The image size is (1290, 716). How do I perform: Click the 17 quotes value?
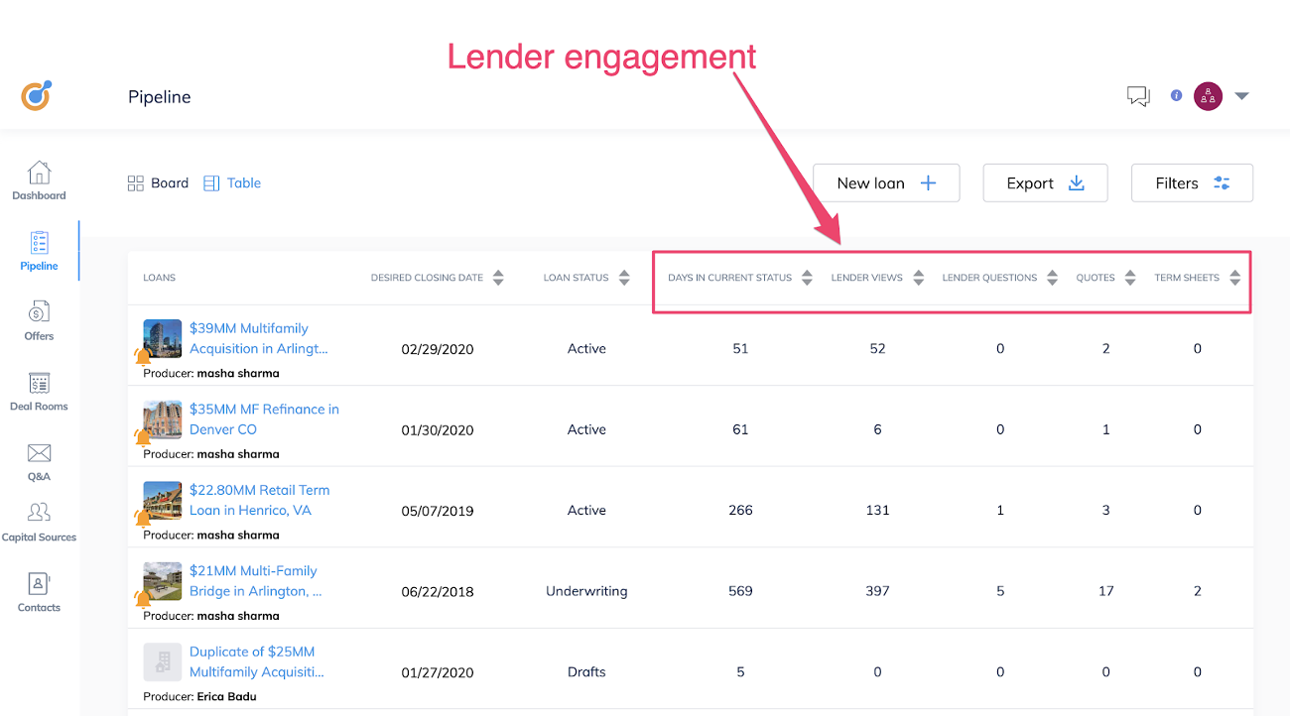click(1105, 591)
